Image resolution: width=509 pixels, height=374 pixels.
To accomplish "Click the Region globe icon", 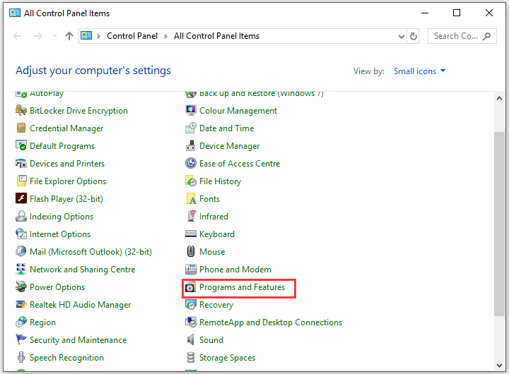I will [x=21, y=322].
